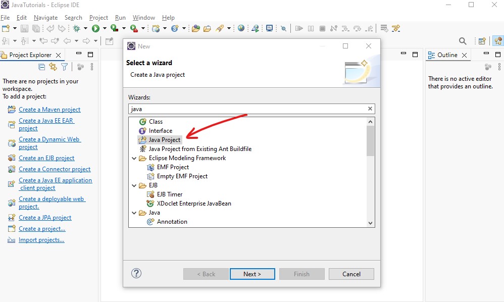
Task: Click the Create an EJB project link
Action: click(x=46, y=158)
